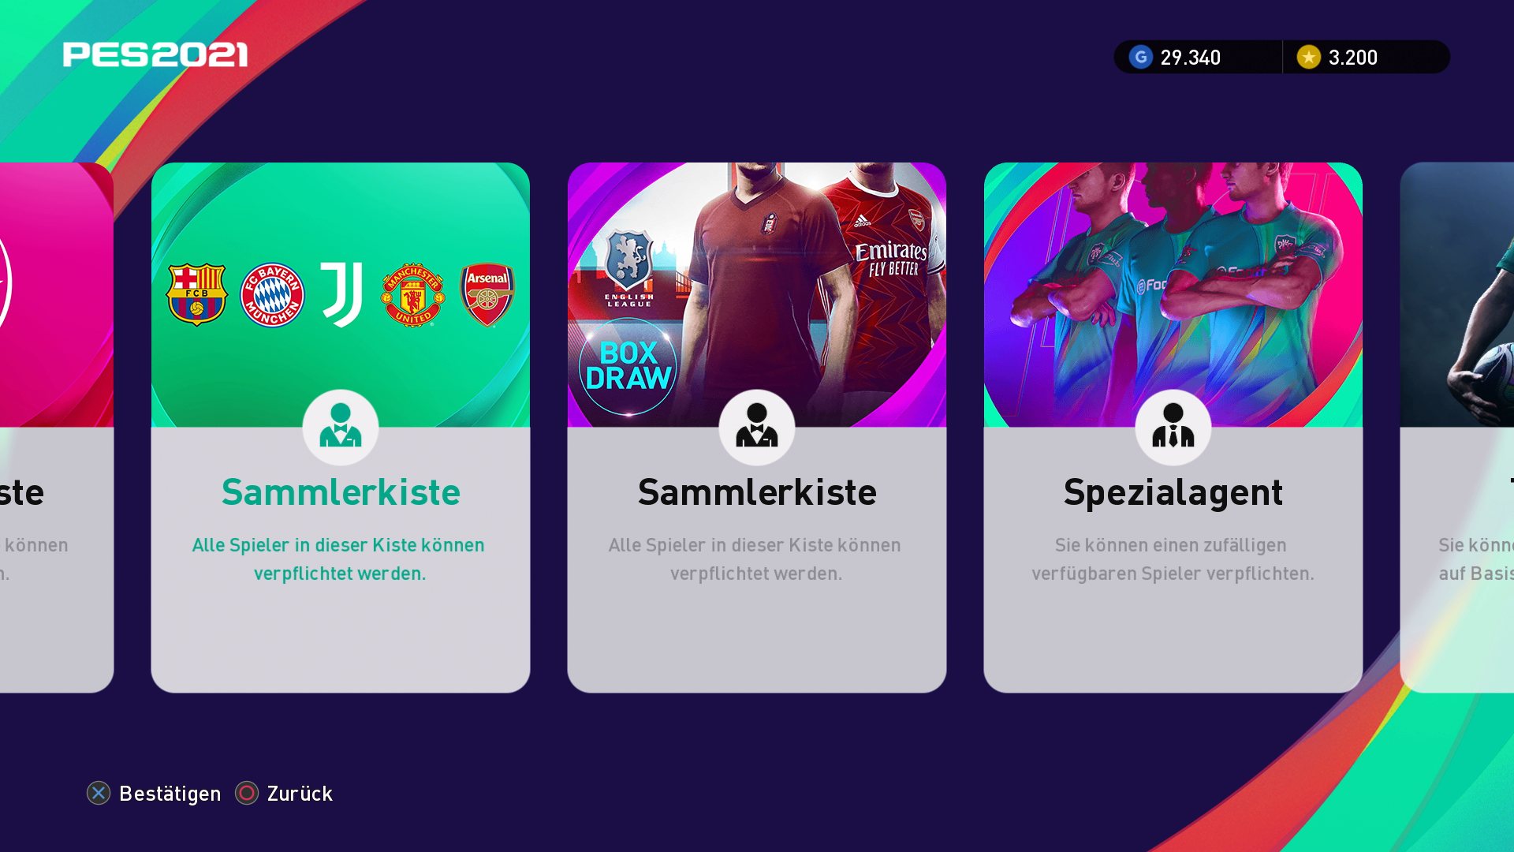The image size is (1514, 852).
Task: Click the green agent icon with bow tie
Action: pyautogui.click(x=341, y=427)
